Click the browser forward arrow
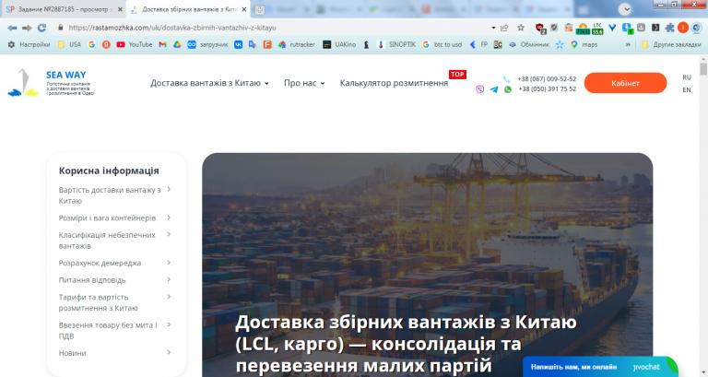 27,28
